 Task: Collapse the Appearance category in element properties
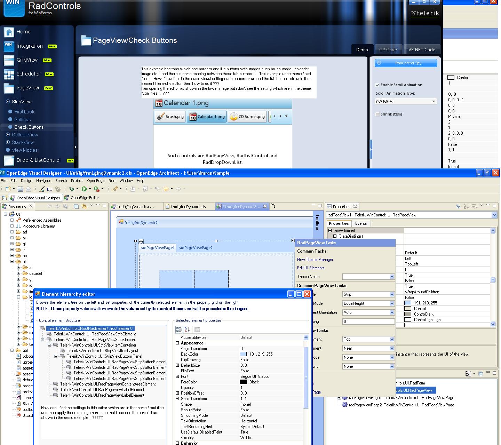point(177,343)
